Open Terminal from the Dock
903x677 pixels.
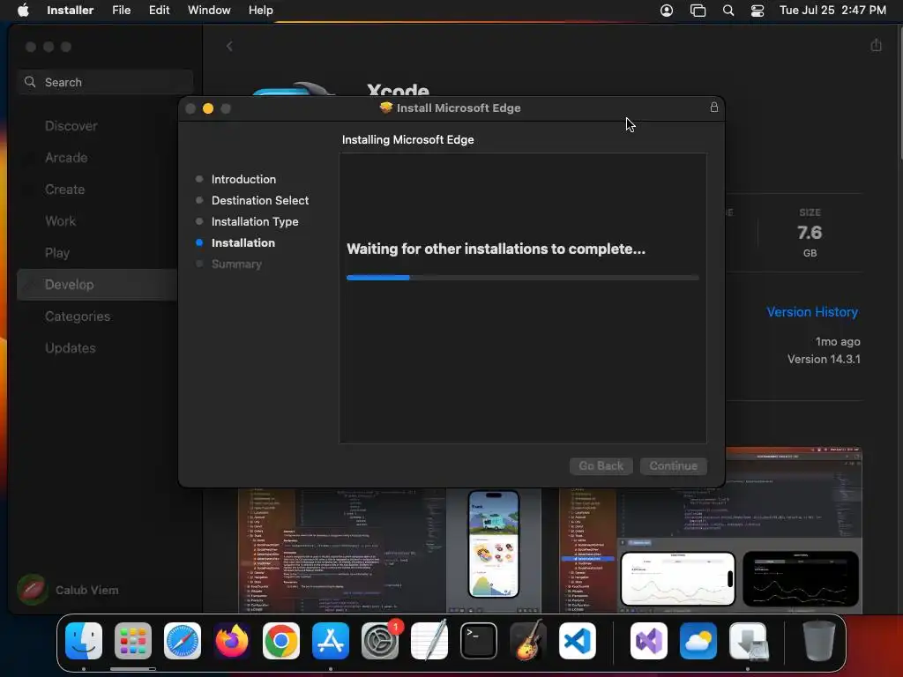479,641
